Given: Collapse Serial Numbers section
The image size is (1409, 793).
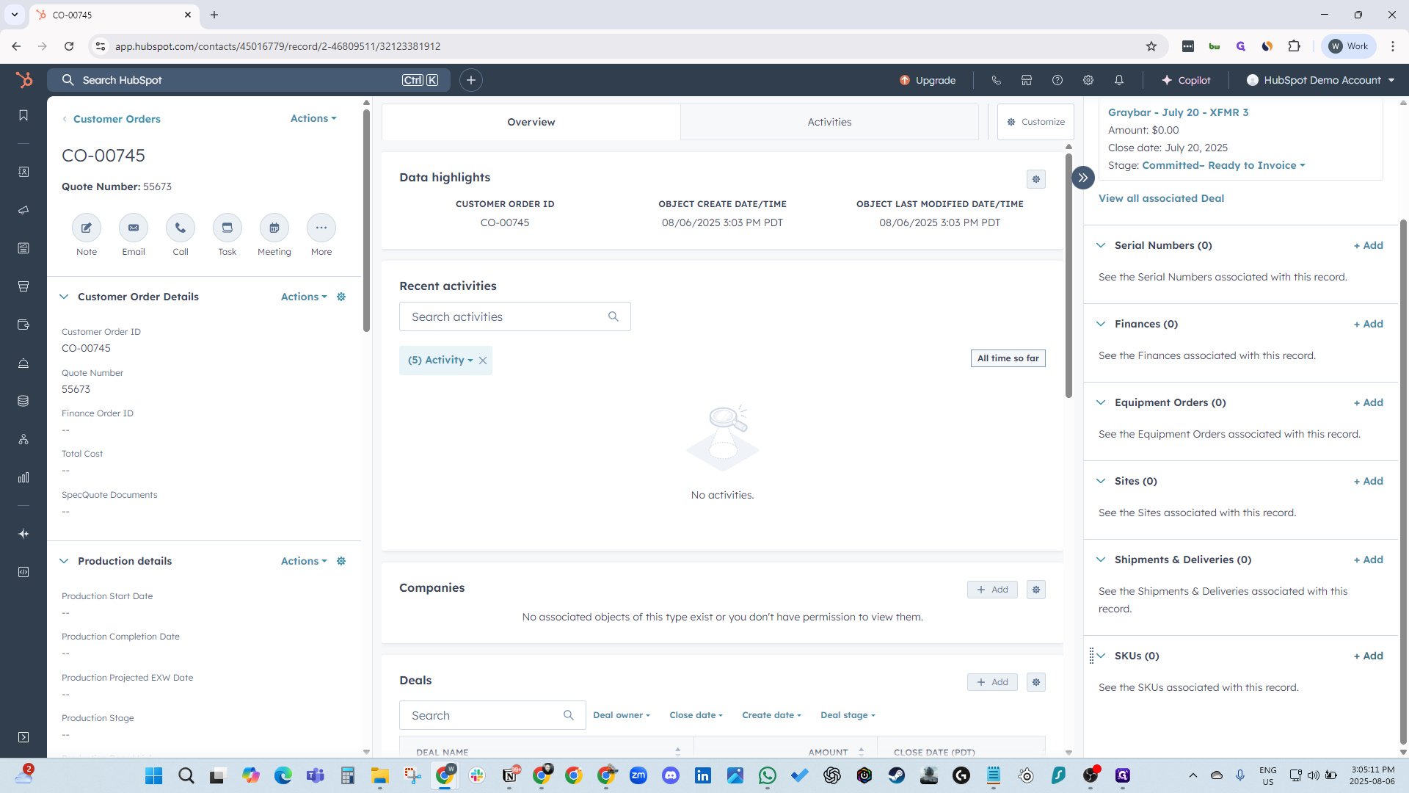Looking at the screenshot, I should click(1101, 245).
